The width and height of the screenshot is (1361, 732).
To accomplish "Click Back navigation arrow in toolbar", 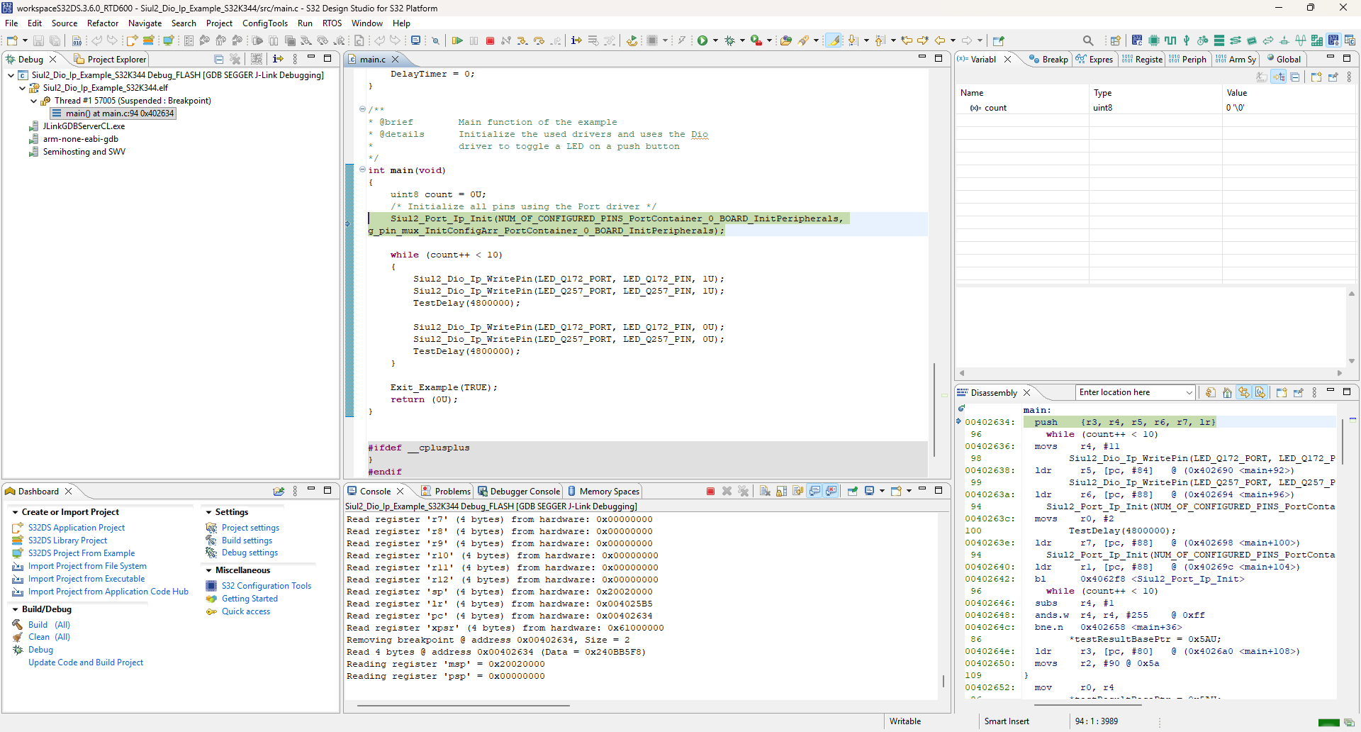I will pyautogui.click(x=940, y=41).
